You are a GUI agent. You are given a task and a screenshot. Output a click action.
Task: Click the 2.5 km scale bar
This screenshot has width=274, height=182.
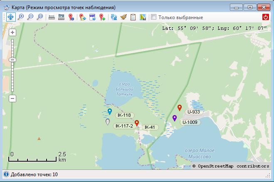click(37, 157)
